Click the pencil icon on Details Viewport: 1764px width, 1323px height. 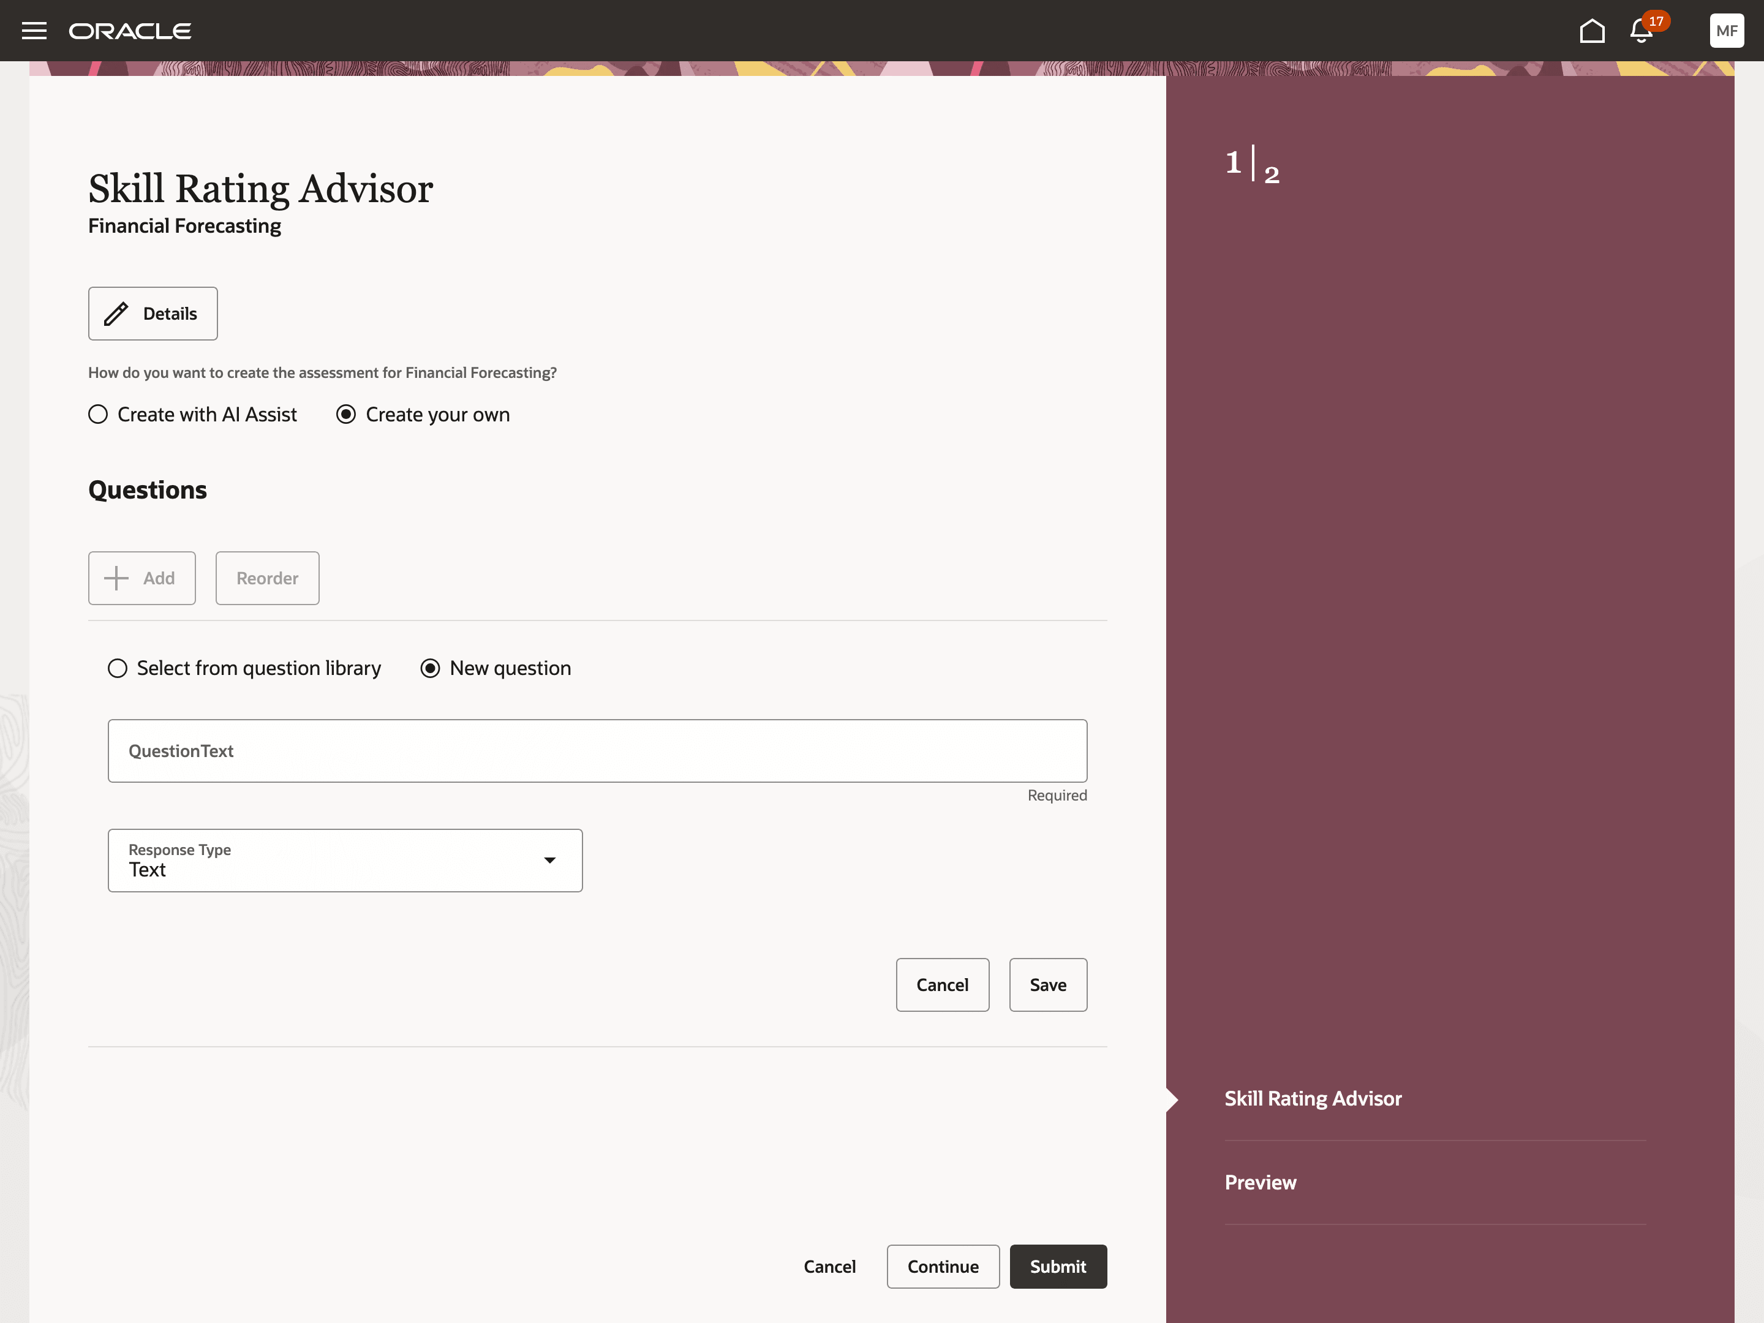point(116,314)
